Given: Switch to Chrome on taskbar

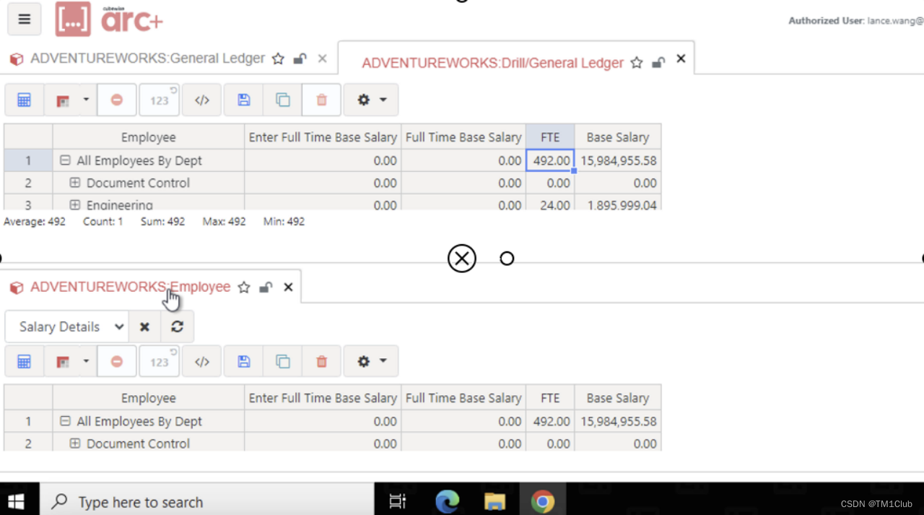Looking at the screenshot, I should (543, 501).
